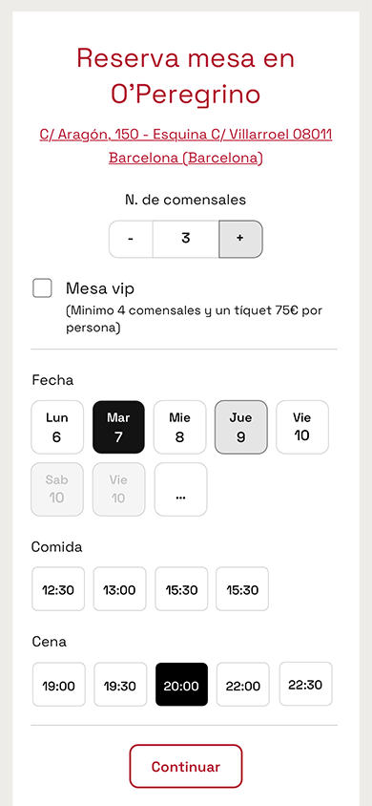The width and height of the screenshot is (372, 806).
Task: Select the 12:30 lunch time
Action: tap(58, 589)
